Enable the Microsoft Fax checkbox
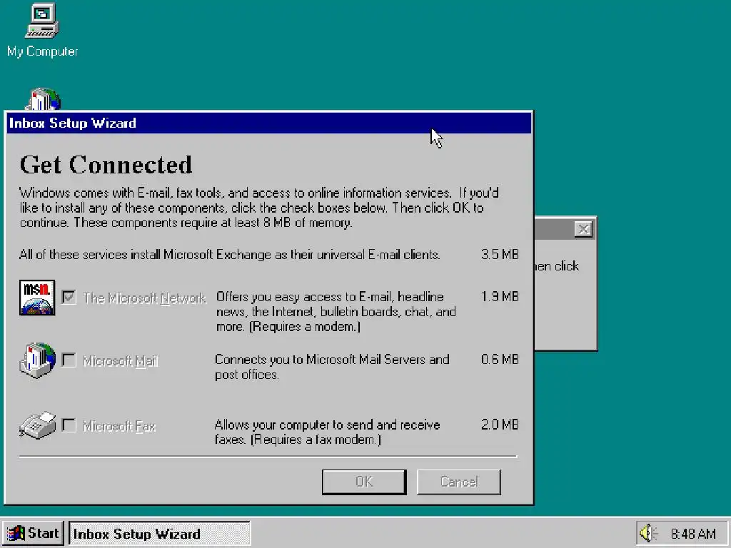 pyautogui.click(x=69, y=425)
